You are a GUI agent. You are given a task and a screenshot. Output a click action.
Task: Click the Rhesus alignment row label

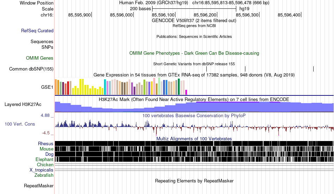[x=46, y=143]
